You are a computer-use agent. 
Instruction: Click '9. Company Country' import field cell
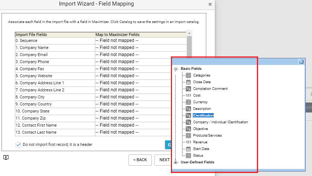(x=55, y=104)
